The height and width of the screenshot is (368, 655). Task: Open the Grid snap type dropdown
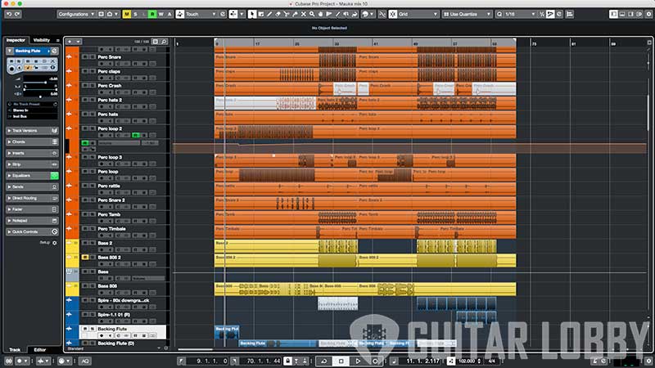418,14
